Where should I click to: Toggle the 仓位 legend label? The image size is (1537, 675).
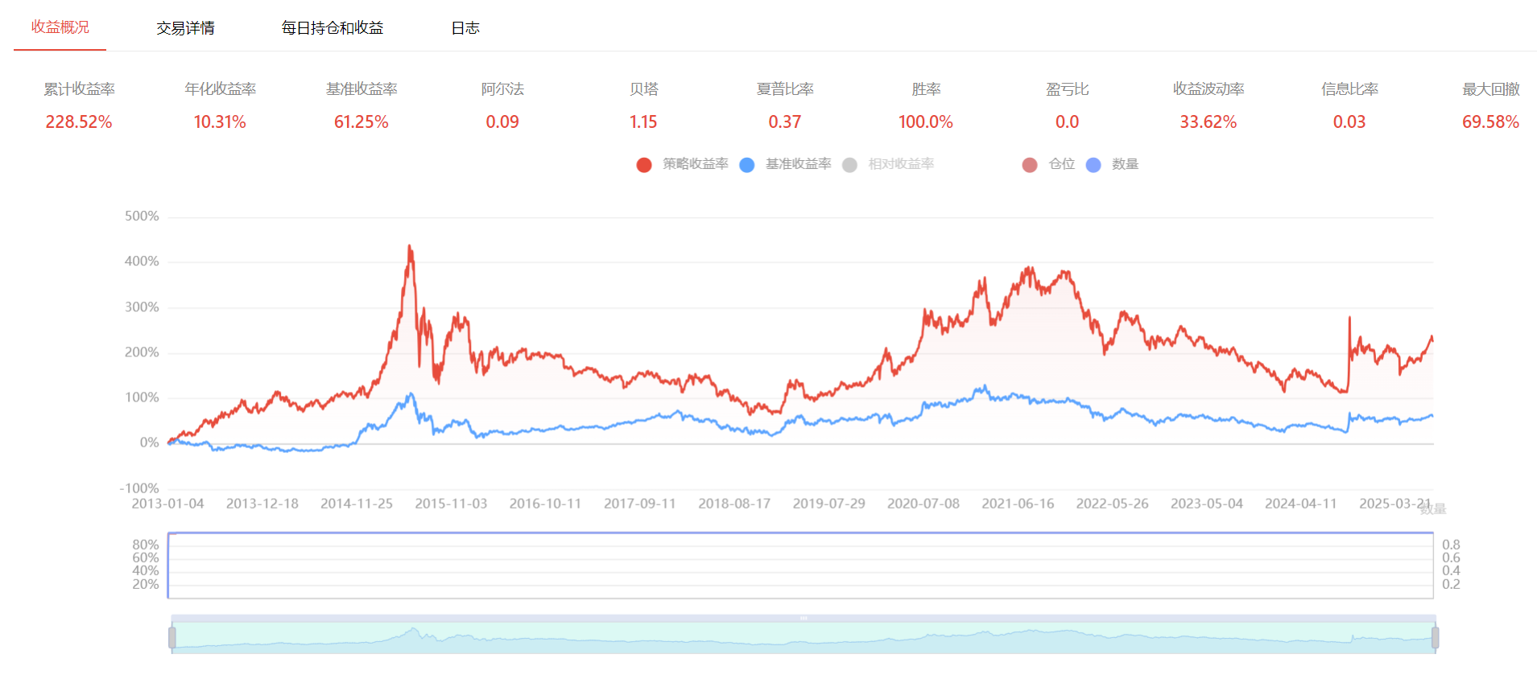pyautogui.click(x=1061, y=164)
